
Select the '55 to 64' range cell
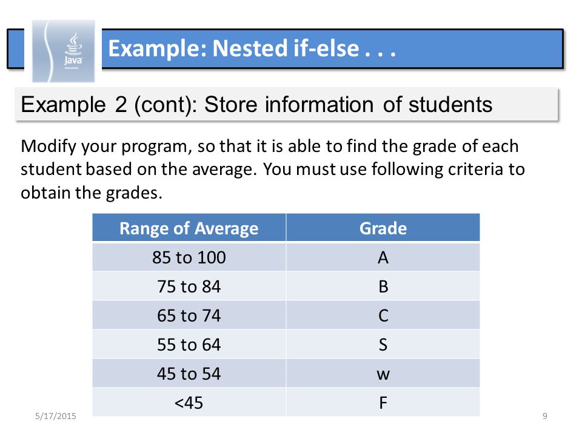coord(189,344)
